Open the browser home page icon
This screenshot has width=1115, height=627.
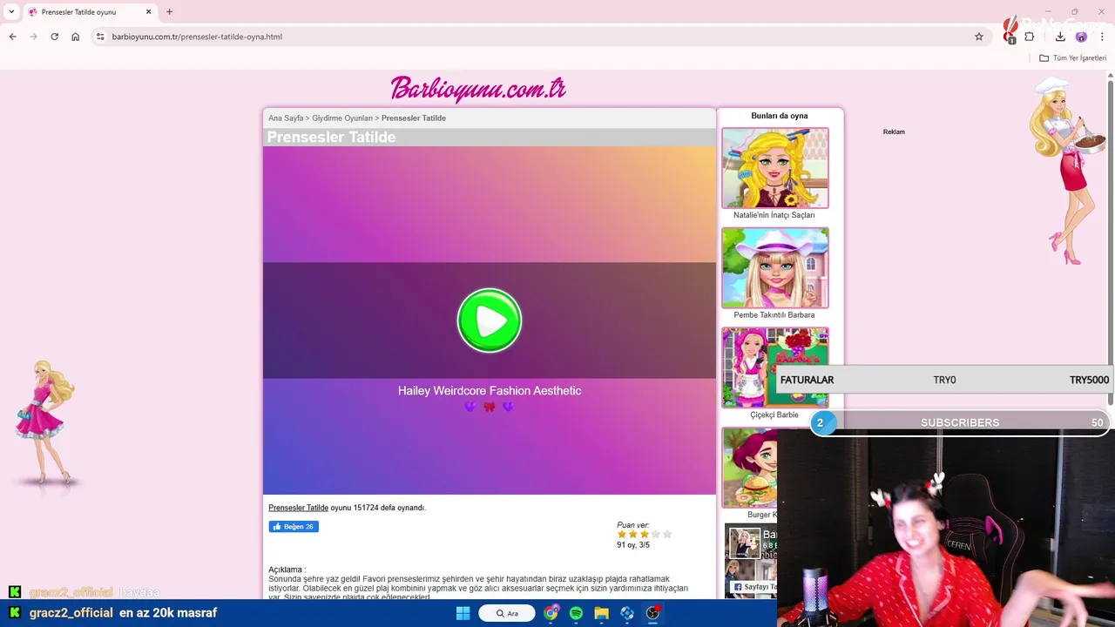tap(76, 37)
